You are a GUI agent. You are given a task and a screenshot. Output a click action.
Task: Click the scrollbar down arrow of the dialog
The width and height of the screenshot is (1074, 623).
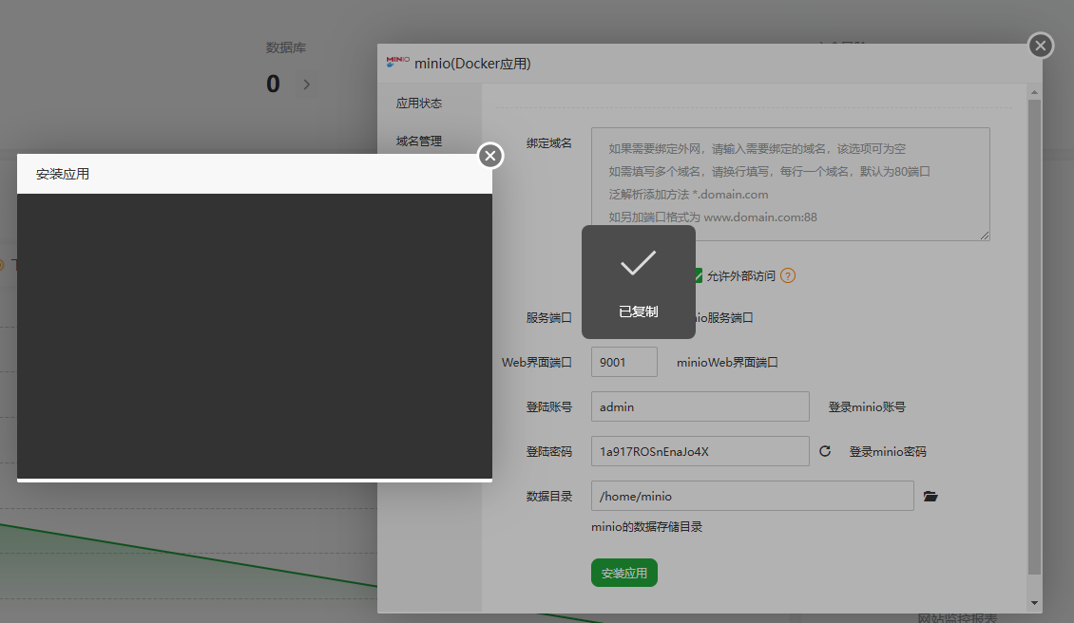tap(1035, 601)
